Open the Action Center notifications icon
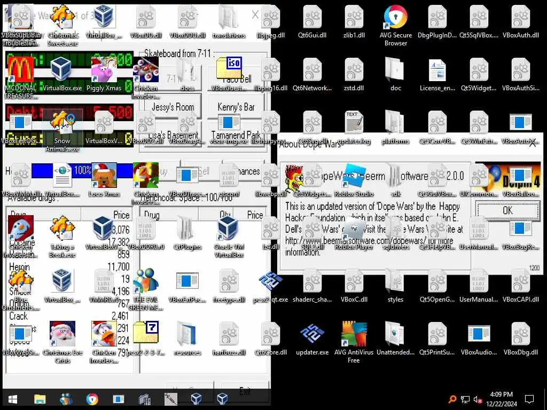 tap(529, 399)
